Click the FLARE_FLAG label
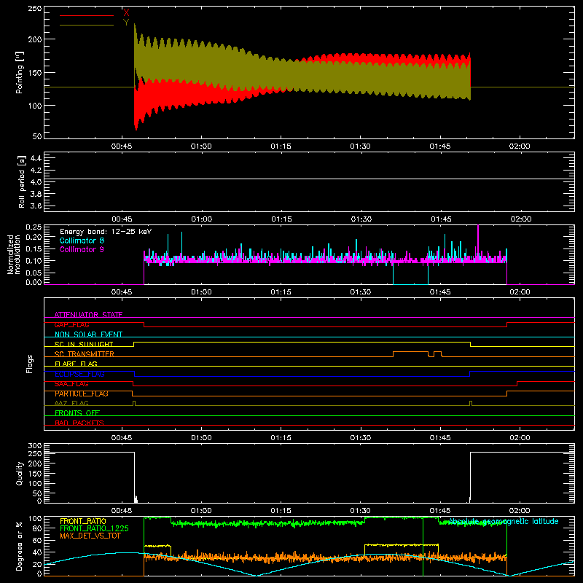This screenshot has height=583, width=583. click(x=76, y=364)
